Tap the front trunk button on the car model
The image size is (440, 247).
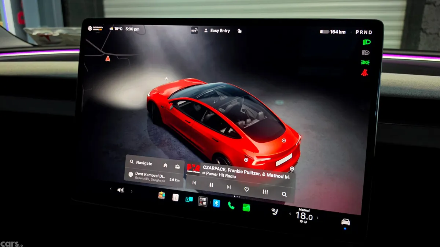pos(166,78)
